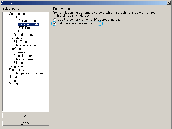The image size is (172, 129).
Task: Select File lists page
Action: [x=19, y=63]
